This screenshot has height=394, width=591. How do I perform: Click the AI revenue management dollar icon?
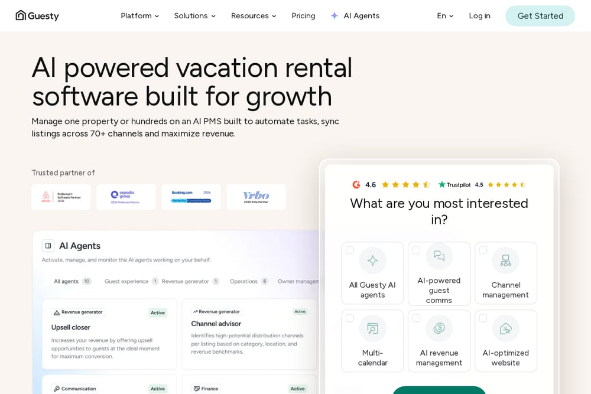439,328
